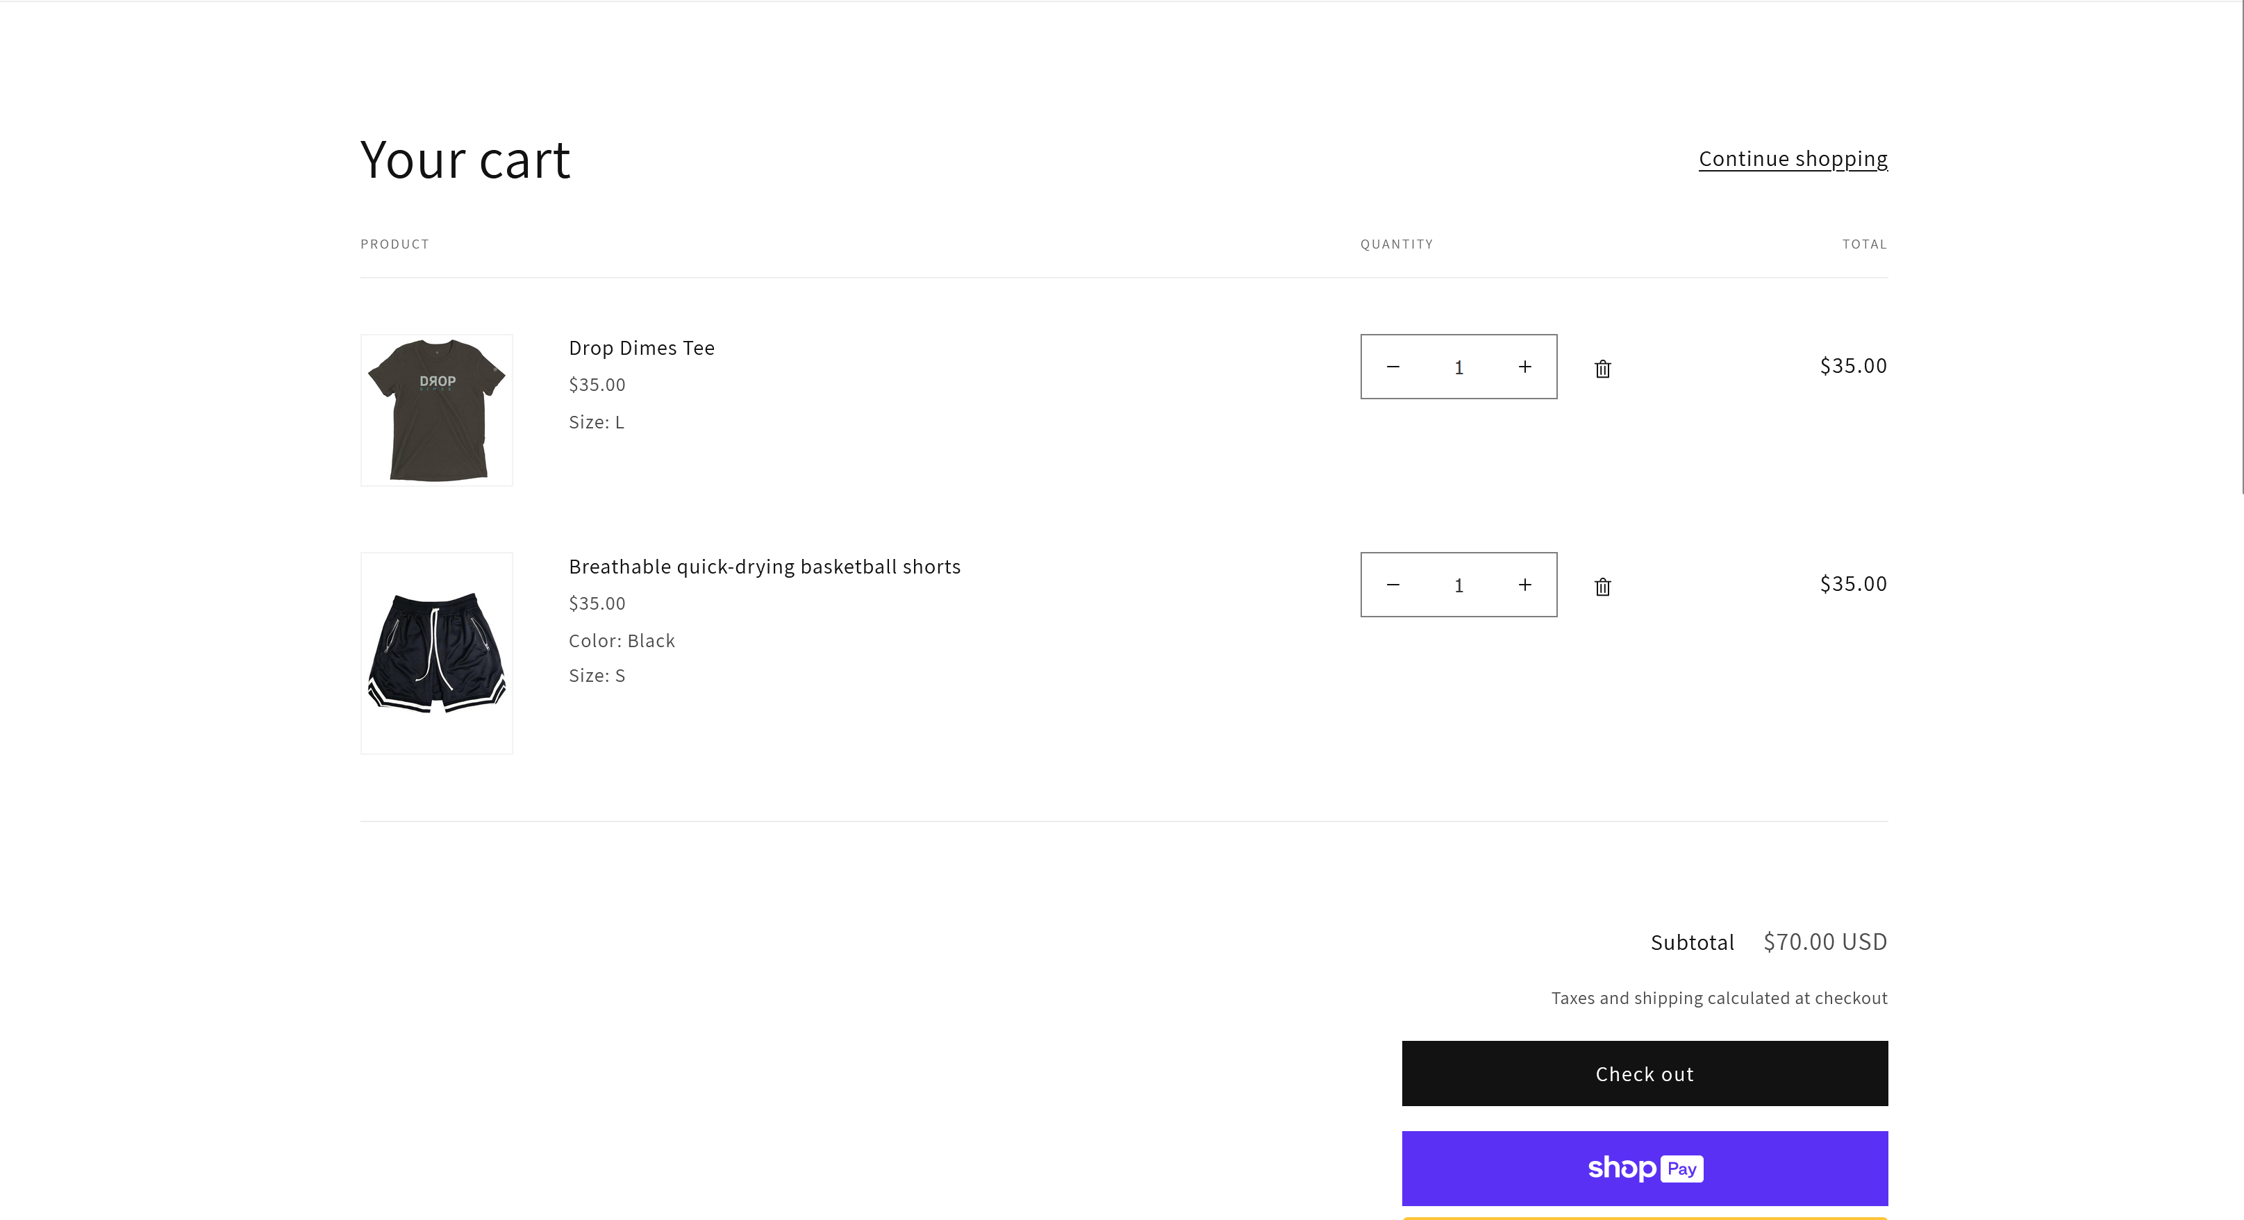This screenshot has width=2244, height=1220.
Task: Click unit price under basketball shorts title
Action: pos(597,603)
